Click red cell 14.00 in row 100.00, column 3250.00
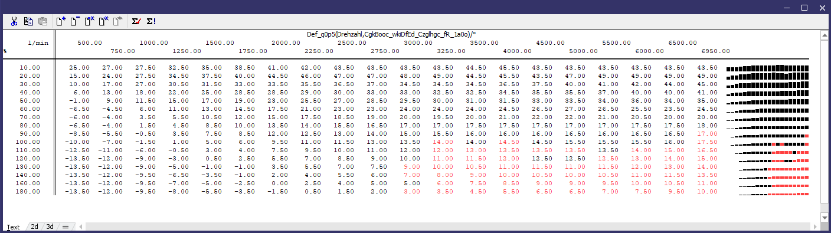The width and height of the screenshot is (831, 233). tap(443, 142)
